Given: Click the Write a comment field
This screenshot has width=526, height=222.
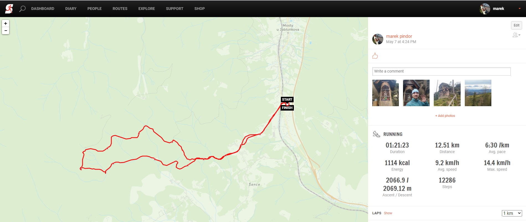Looking at the screenshot, I should (441, 71).
